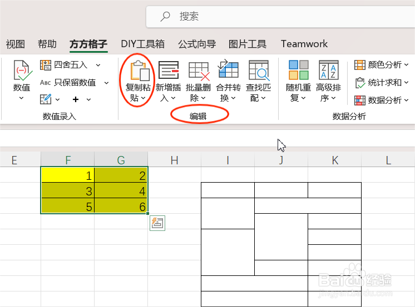Viewport: 415px width, 307px height.
Task: Open the 新增插入 dropdown chevron
Action: (173, 98)
